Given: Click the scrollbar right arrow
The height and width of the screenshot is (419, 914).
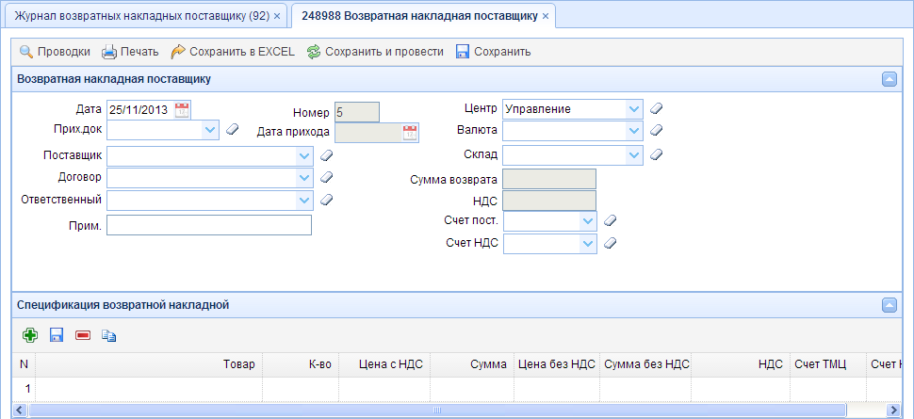Looking at the screenshot, I should click(891, 411).
